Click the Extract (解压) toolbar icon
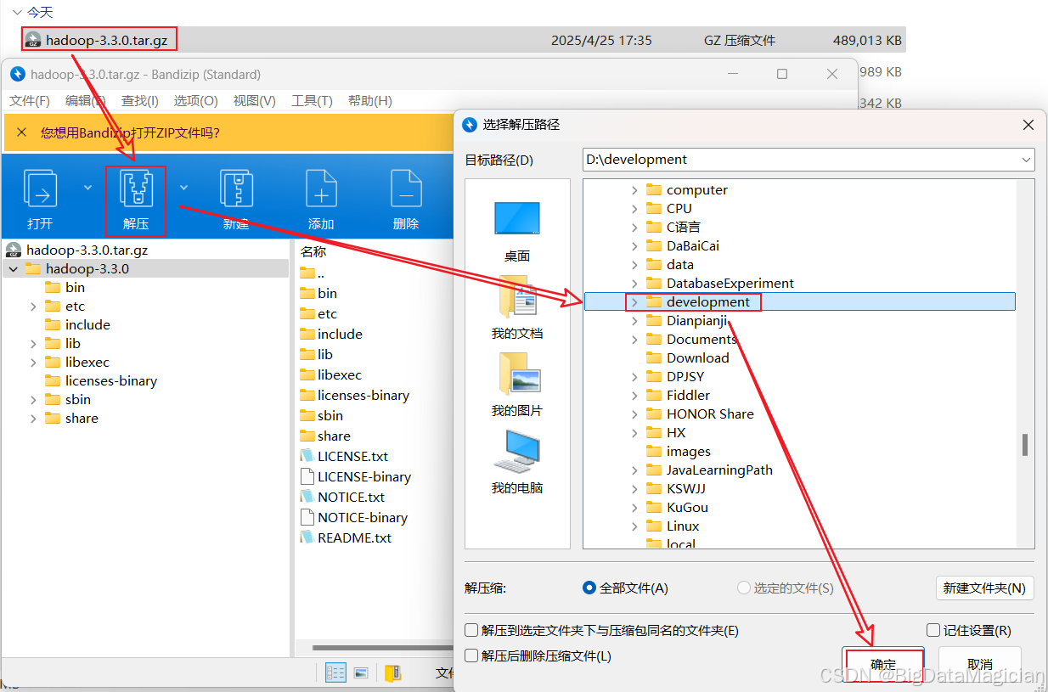Screen dimensions: 1048x692 coord(135,190)
